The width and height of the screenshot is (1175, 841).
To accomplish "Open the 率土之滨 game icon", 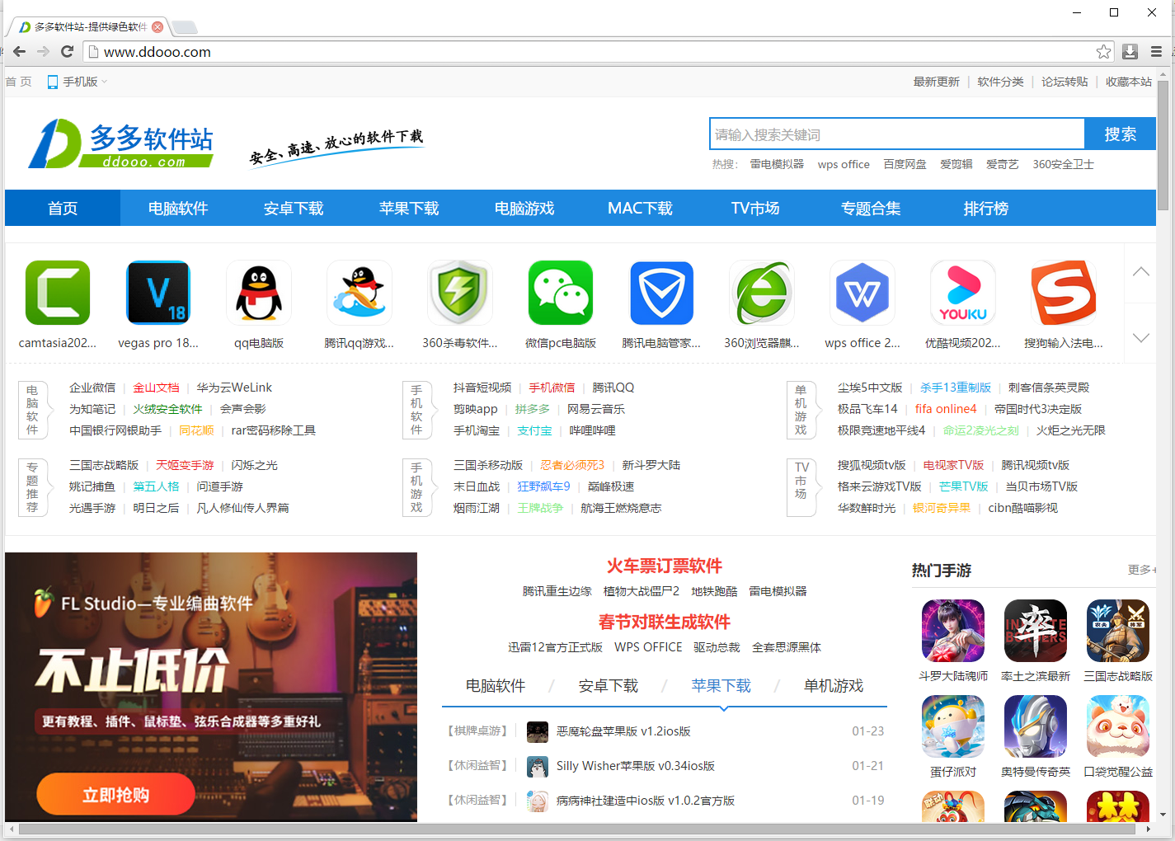I will tap(1036, 631).
